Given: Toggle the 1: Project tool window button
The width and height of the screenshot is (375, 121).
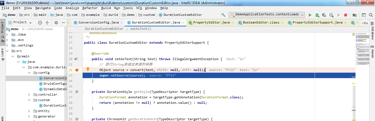Looking at the screenshot, I should pos(2,32).
